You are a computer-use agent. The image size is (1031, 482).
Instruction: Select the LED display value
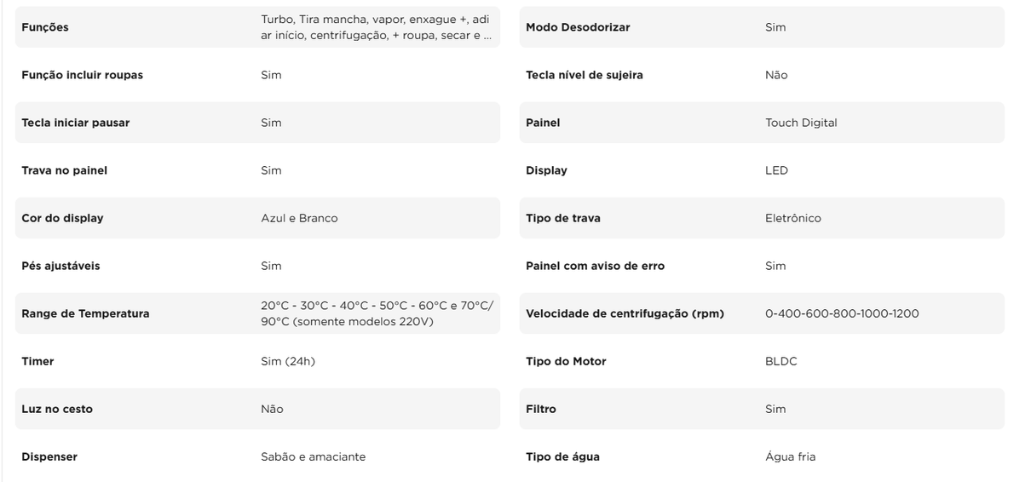776,170
